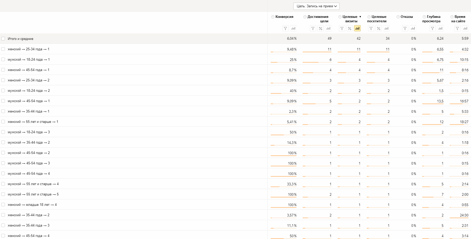Click help icon next to Конверсия

(x=273, y=17)
